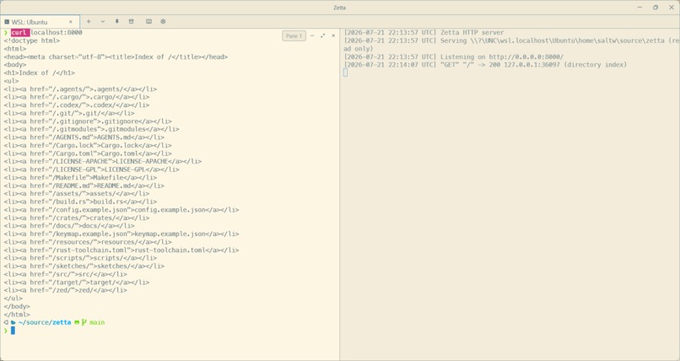Viewport: 680px width, 361px height.
Task: Click the config.example.json entry line
Action: coord(121,210)
